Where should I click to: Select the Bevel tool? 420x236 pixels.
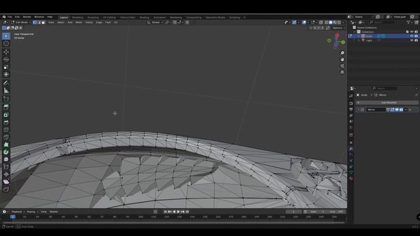[6, 123]
